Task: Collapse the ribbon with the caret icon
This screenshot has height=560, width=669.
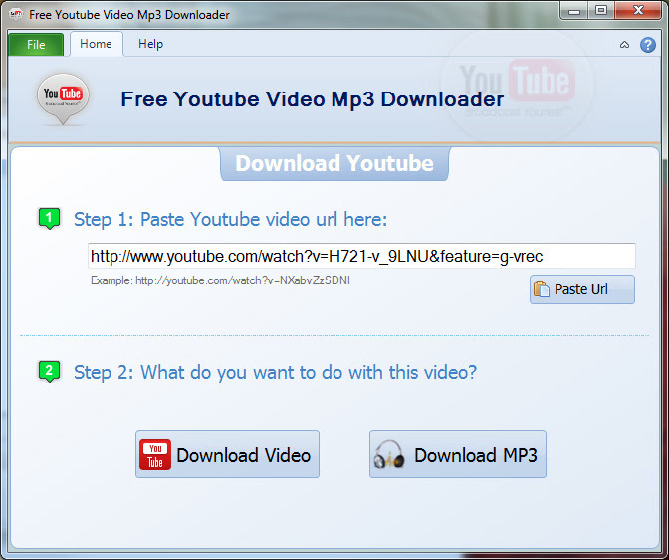Action: click(624, 45)
